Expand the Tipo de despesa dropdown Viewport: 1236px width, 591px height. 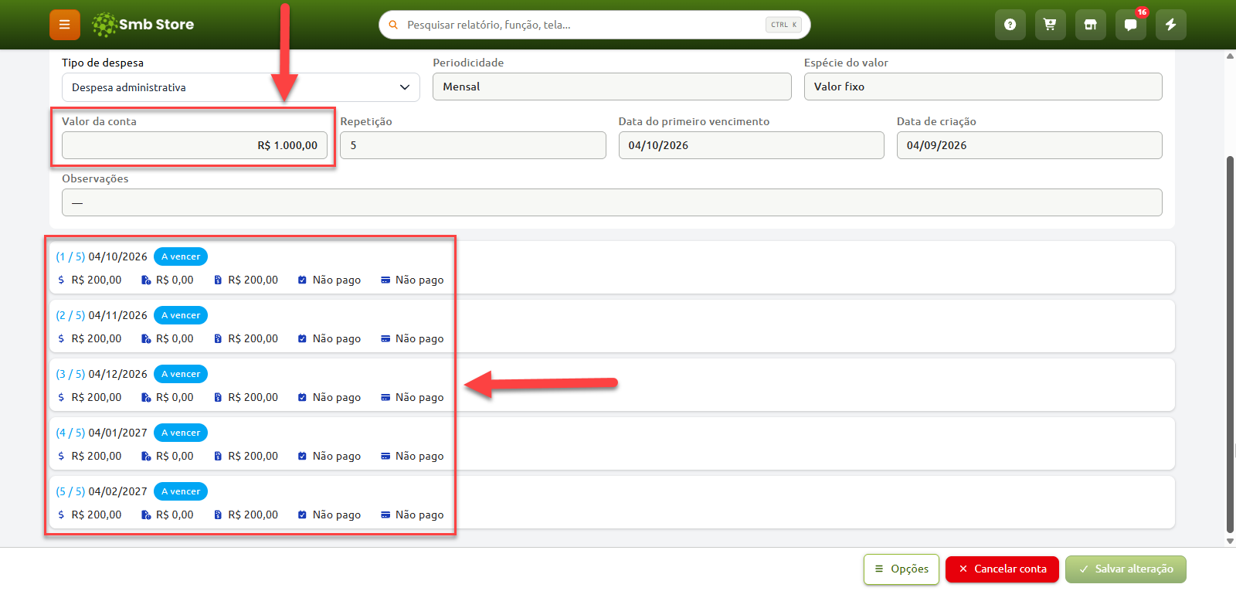click(x=241, y=87)
